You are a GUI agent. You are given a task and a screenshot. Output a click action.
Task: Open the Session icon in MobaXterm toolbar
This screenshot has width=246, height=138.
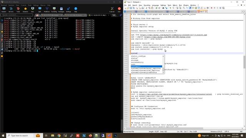[x=4, y=10]
